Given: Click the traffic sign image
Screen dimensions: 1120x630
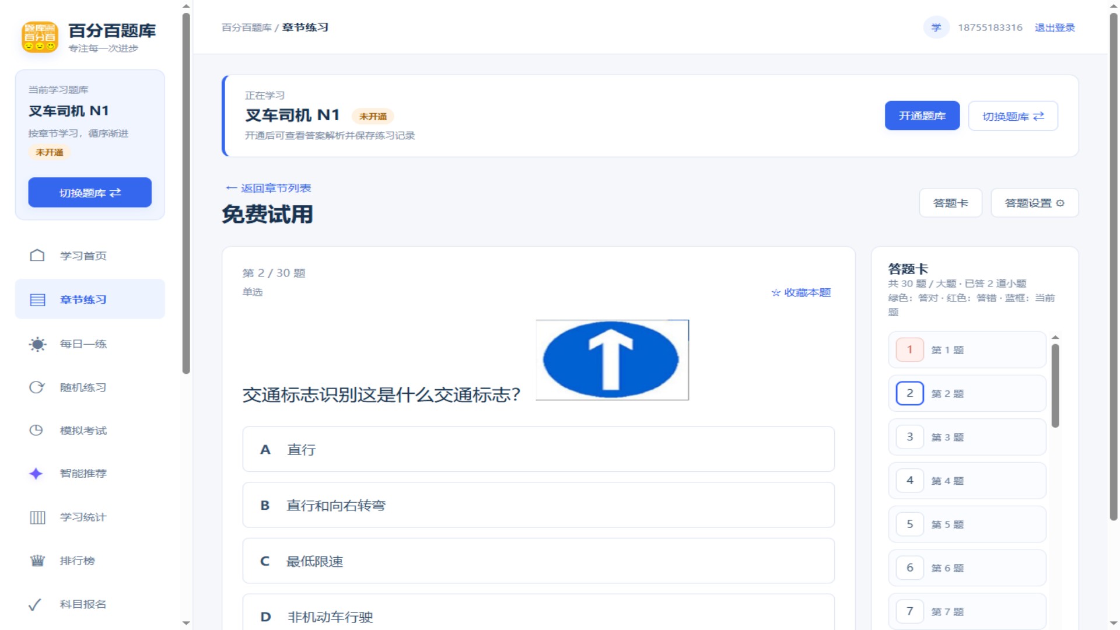Looking at the screenshot, I should [x=612, y=360].
